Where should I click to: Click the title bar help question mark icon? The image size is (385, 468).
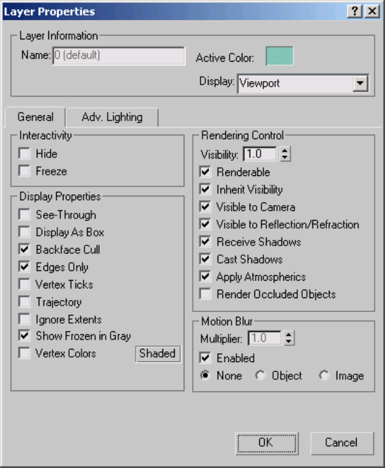pyautogui.click(x=356, y=11)
